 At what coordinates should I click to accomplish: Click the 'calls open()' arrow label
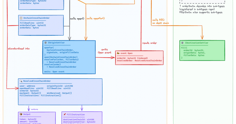[77, 19]
